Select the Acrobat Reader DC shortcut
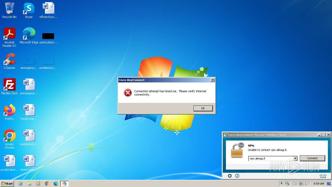This screenshot has height=187, width=332. click(9, 37)
